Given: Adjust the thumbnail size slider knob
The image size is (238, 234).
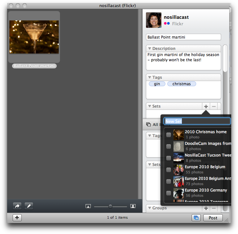Looking at the screenshot, I should pos(110,206).
